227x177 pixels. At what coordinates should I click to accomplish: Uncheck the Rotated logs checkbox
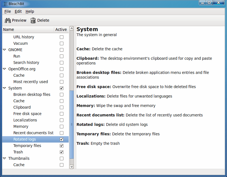coord(61,139)
